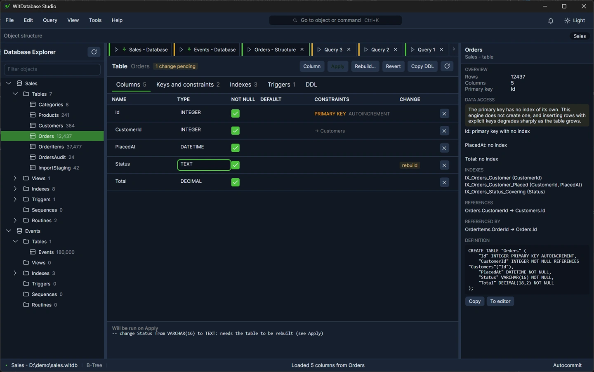Open the Query menu
Screen dimensions: 594x372
pyautogui.click(x=50, y=20)
